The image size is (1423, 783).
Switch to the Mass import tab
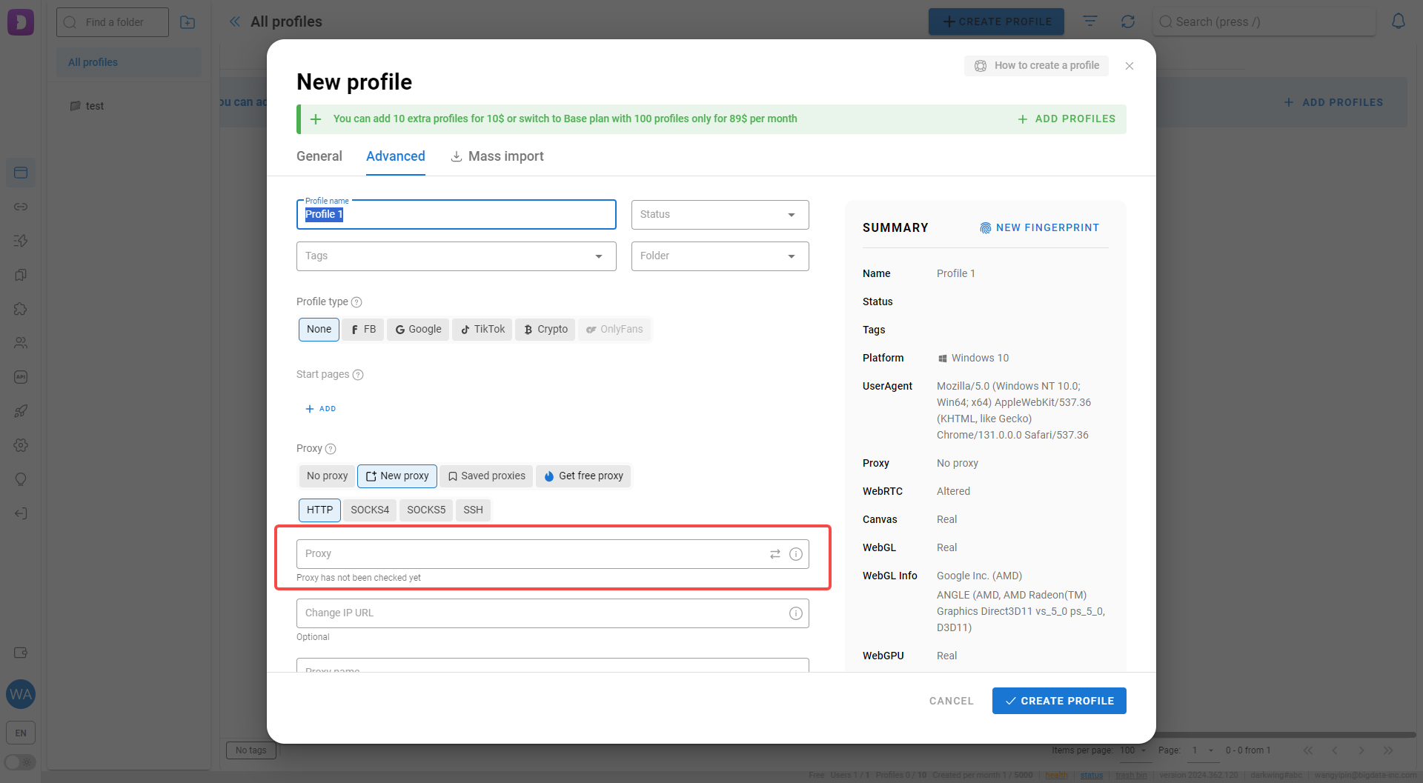pos(497,156)
